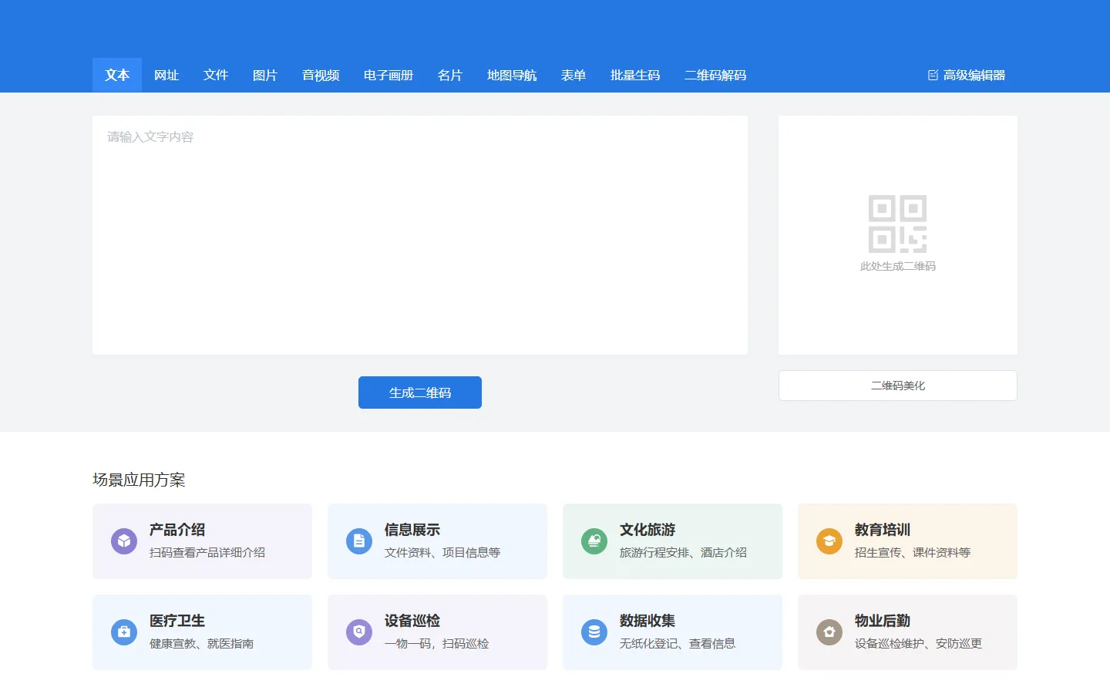Click the 物业后勤 brown icon
Screen dimensions: 1110x694
tap(829, 632)
